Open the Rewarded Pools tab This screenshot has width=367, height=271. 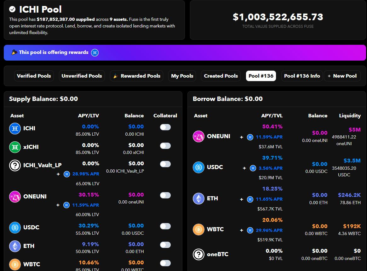point(137,76)
